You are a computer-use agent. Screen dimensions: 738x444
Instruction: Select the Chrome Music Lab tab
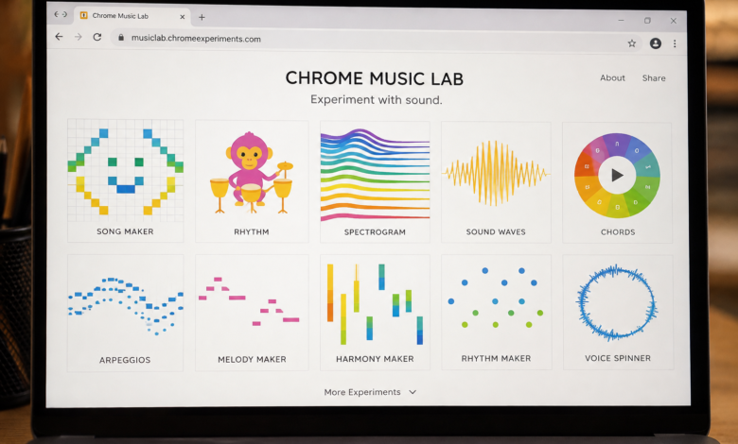point(132,16)
